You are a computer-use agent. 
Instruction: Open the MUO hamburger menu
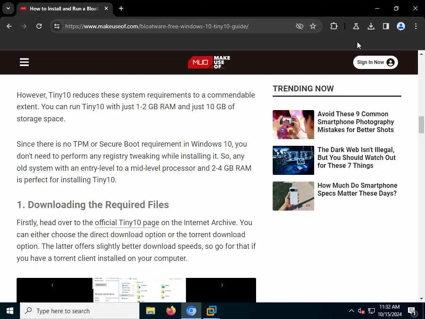[x=24, y=62]
